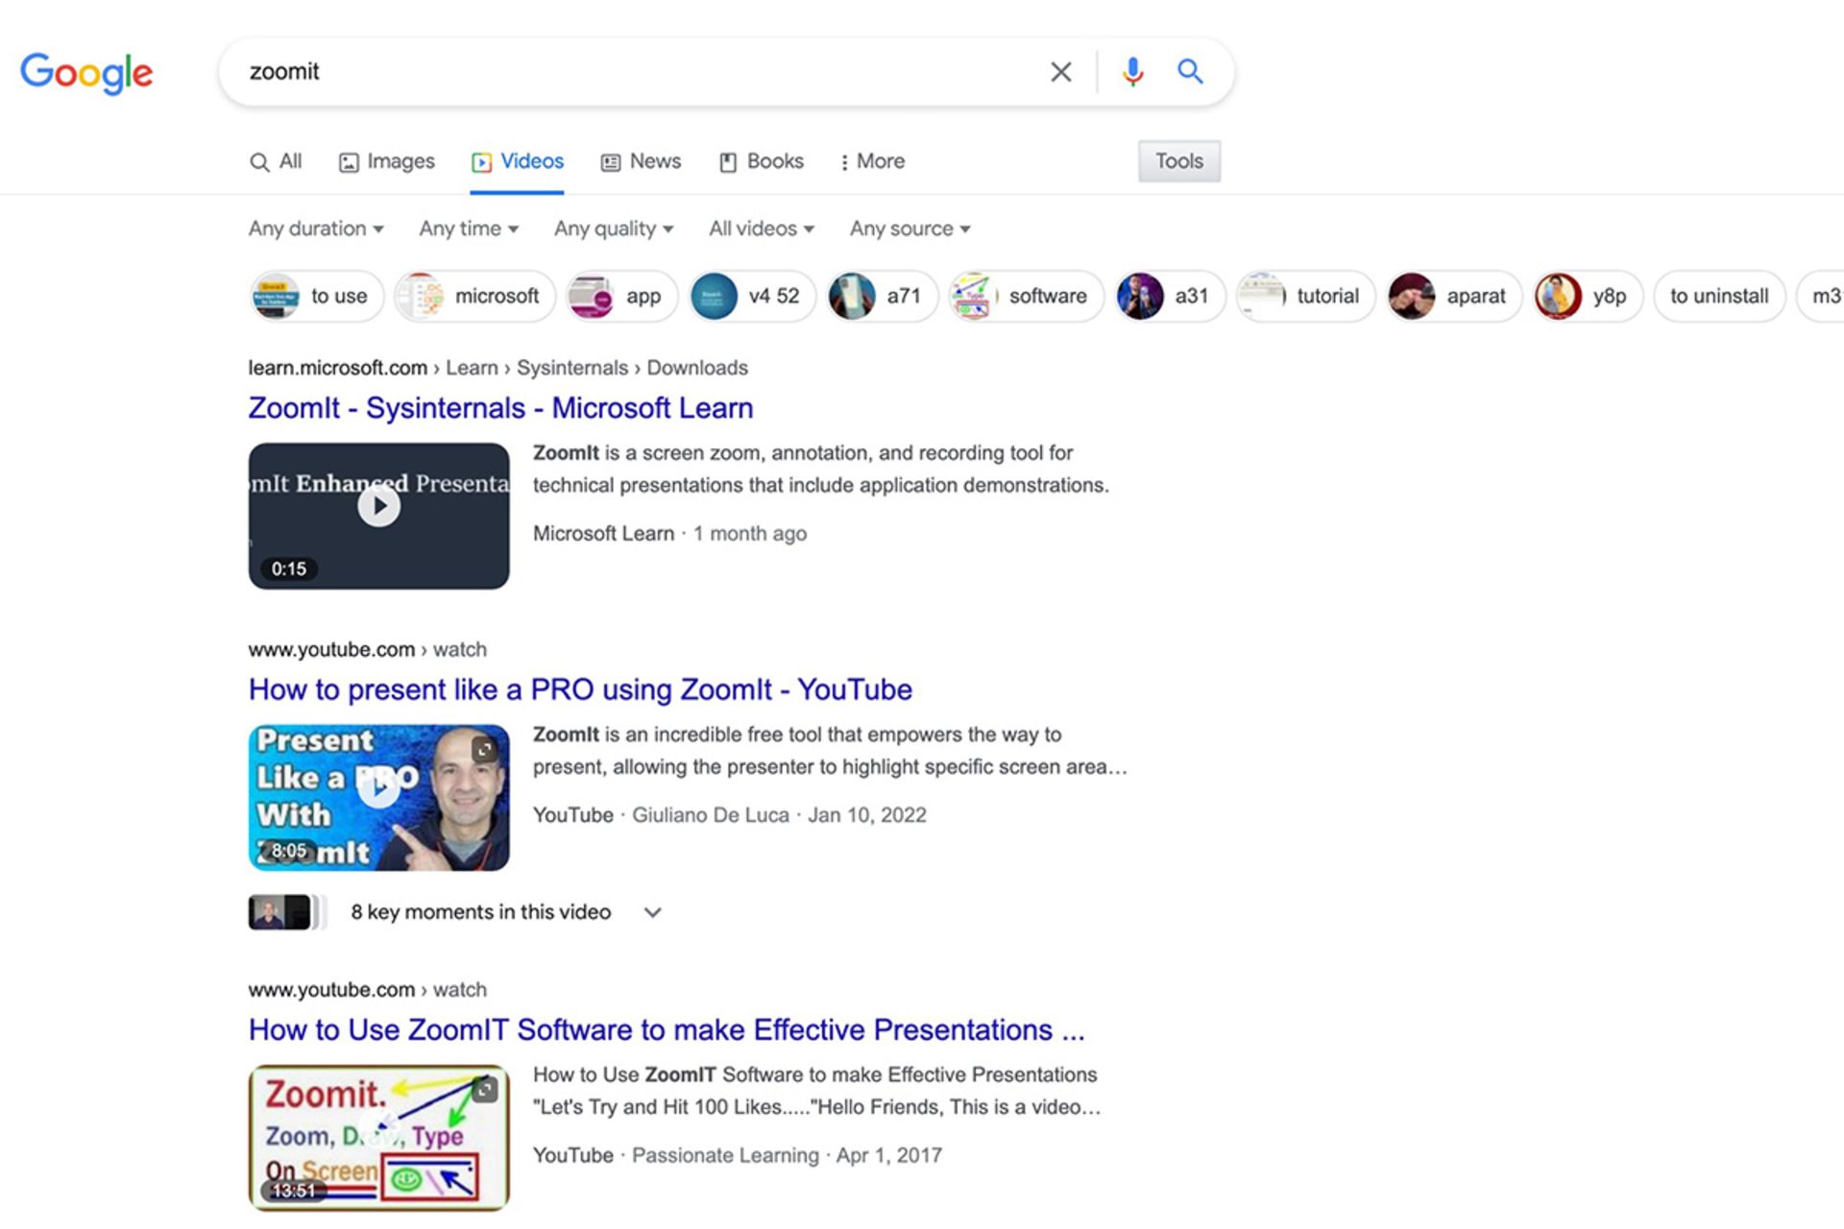Open ZoomIt Microsoft Learn link
1844x1229 pixels.
click(x=499, y=409)
